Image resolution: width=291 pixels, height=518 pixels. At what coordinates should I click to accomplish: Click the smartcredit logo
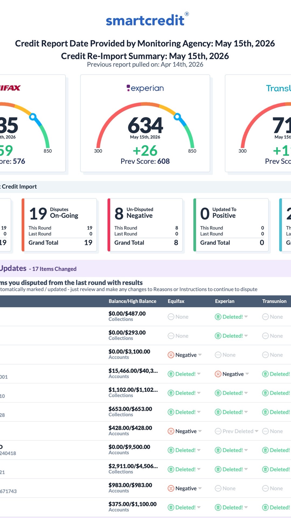click(x=147, y=19)
